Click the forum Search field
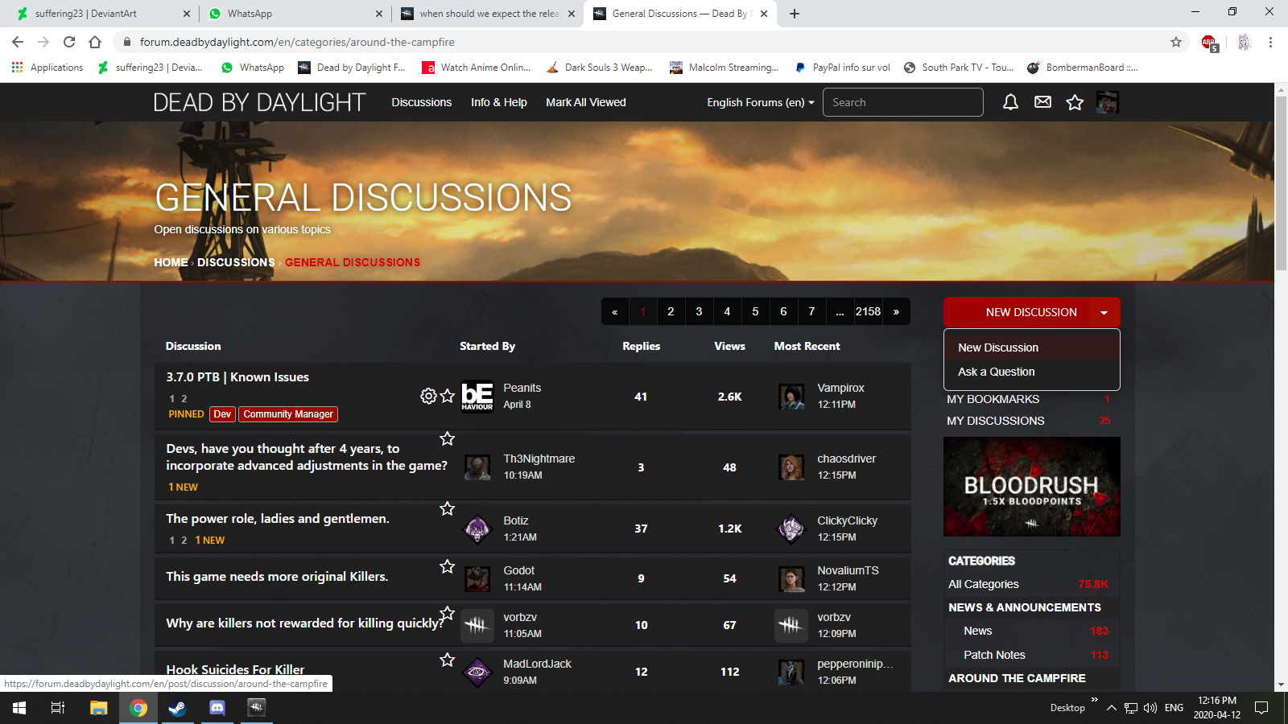 click(903, 102)
